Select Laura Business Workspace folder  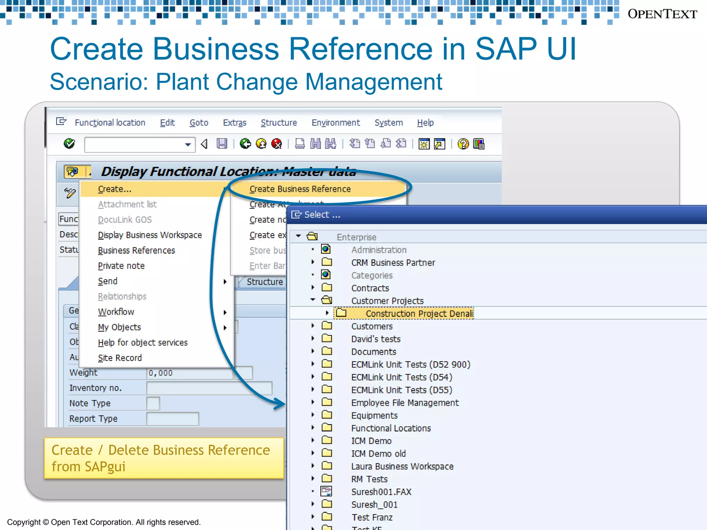(x=402, y=466)
